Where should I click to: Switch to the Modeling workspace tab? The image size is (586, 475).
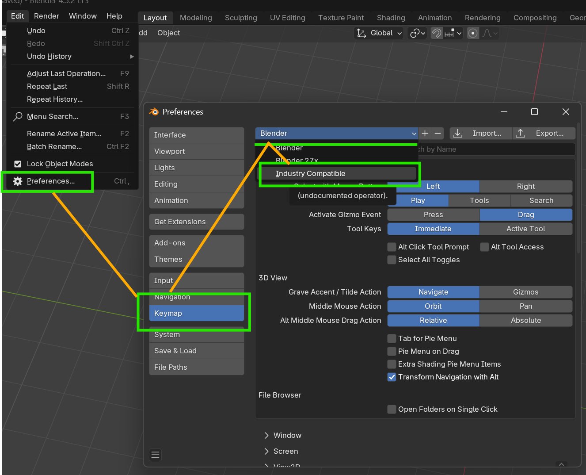click(196, 18)
